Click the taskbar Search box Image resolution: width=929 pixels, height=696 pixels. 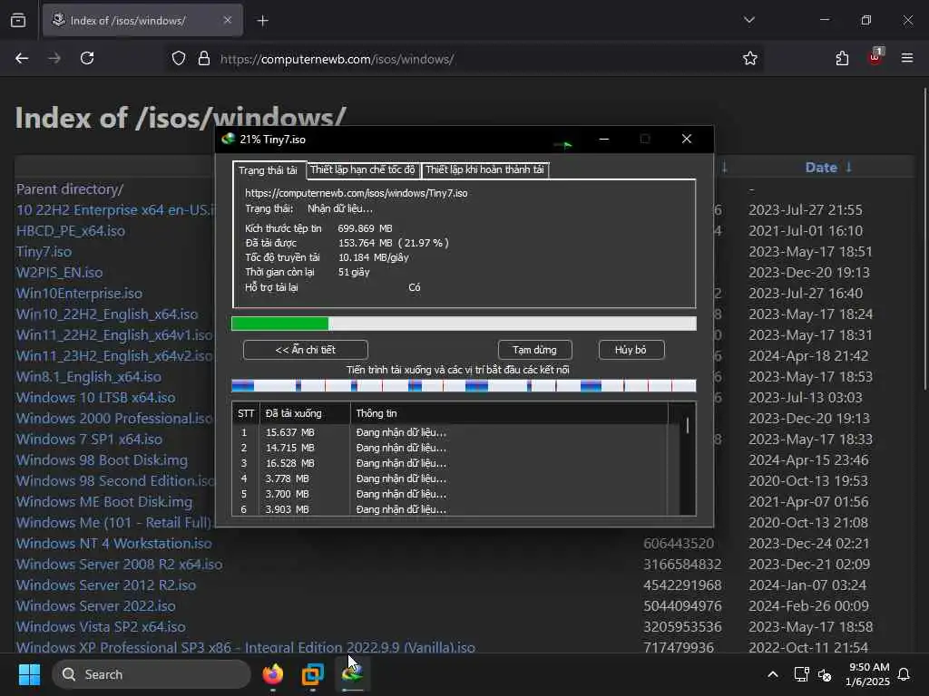(152, 674)
